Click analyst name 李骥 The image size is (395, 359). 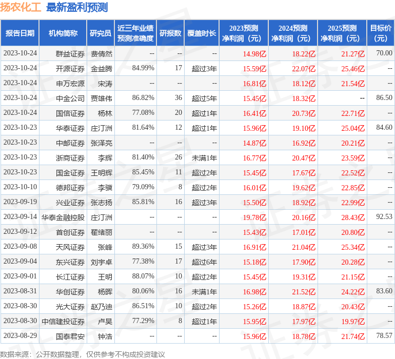coord(105,187)
